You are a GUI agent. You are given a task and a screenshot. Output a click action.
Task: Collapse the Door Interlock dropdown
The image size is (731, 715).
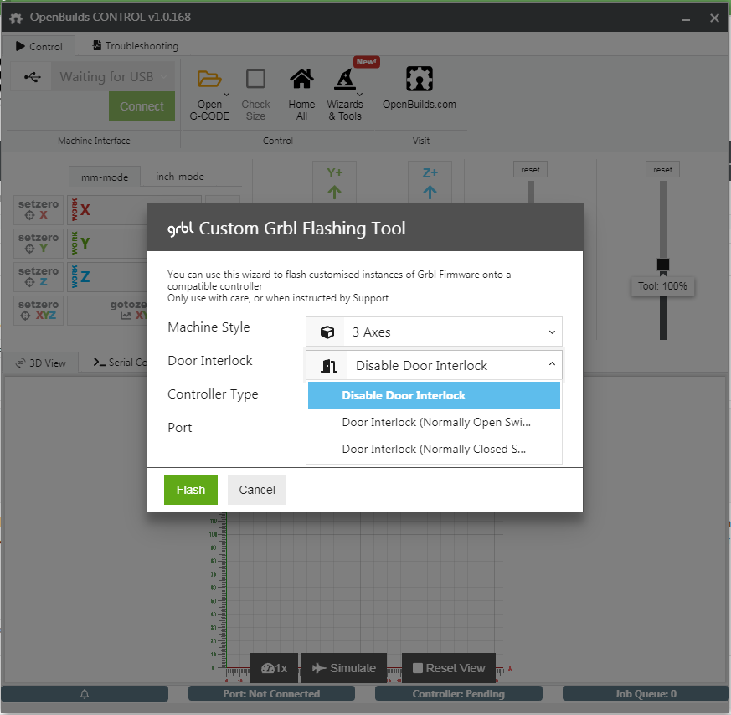click(434, 365)
